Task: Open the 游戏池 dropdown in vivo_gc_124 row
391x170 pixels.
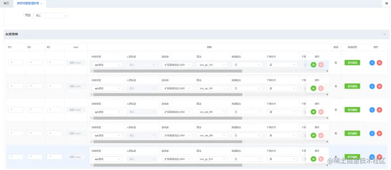Action: click(x=177, y=65)
